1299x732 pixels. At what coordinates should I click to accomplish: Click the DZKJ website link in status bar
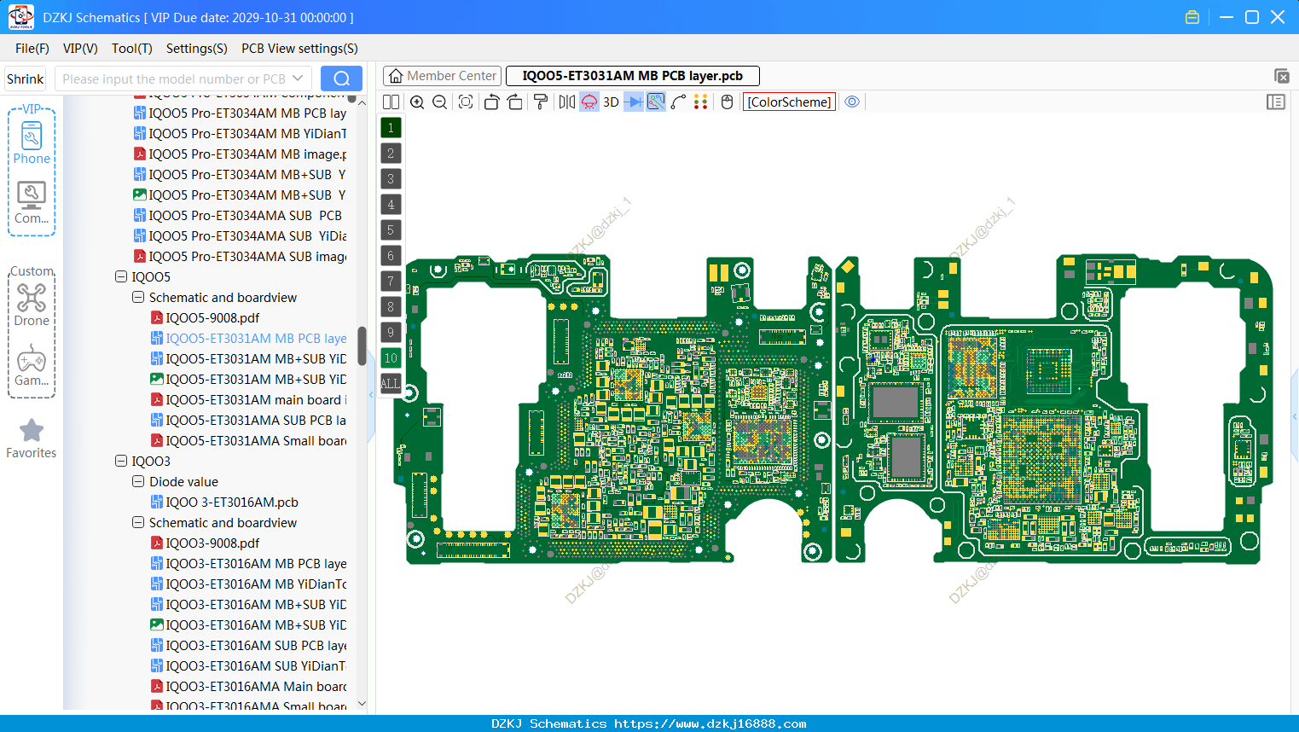point(710,723)
